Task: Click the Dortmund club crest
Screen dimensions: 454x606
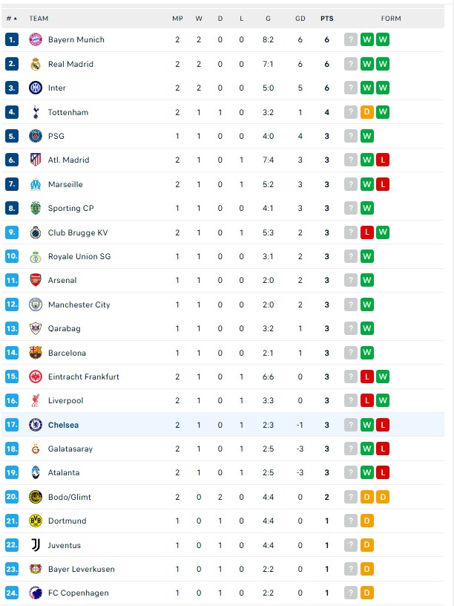Action: point(35,521)
